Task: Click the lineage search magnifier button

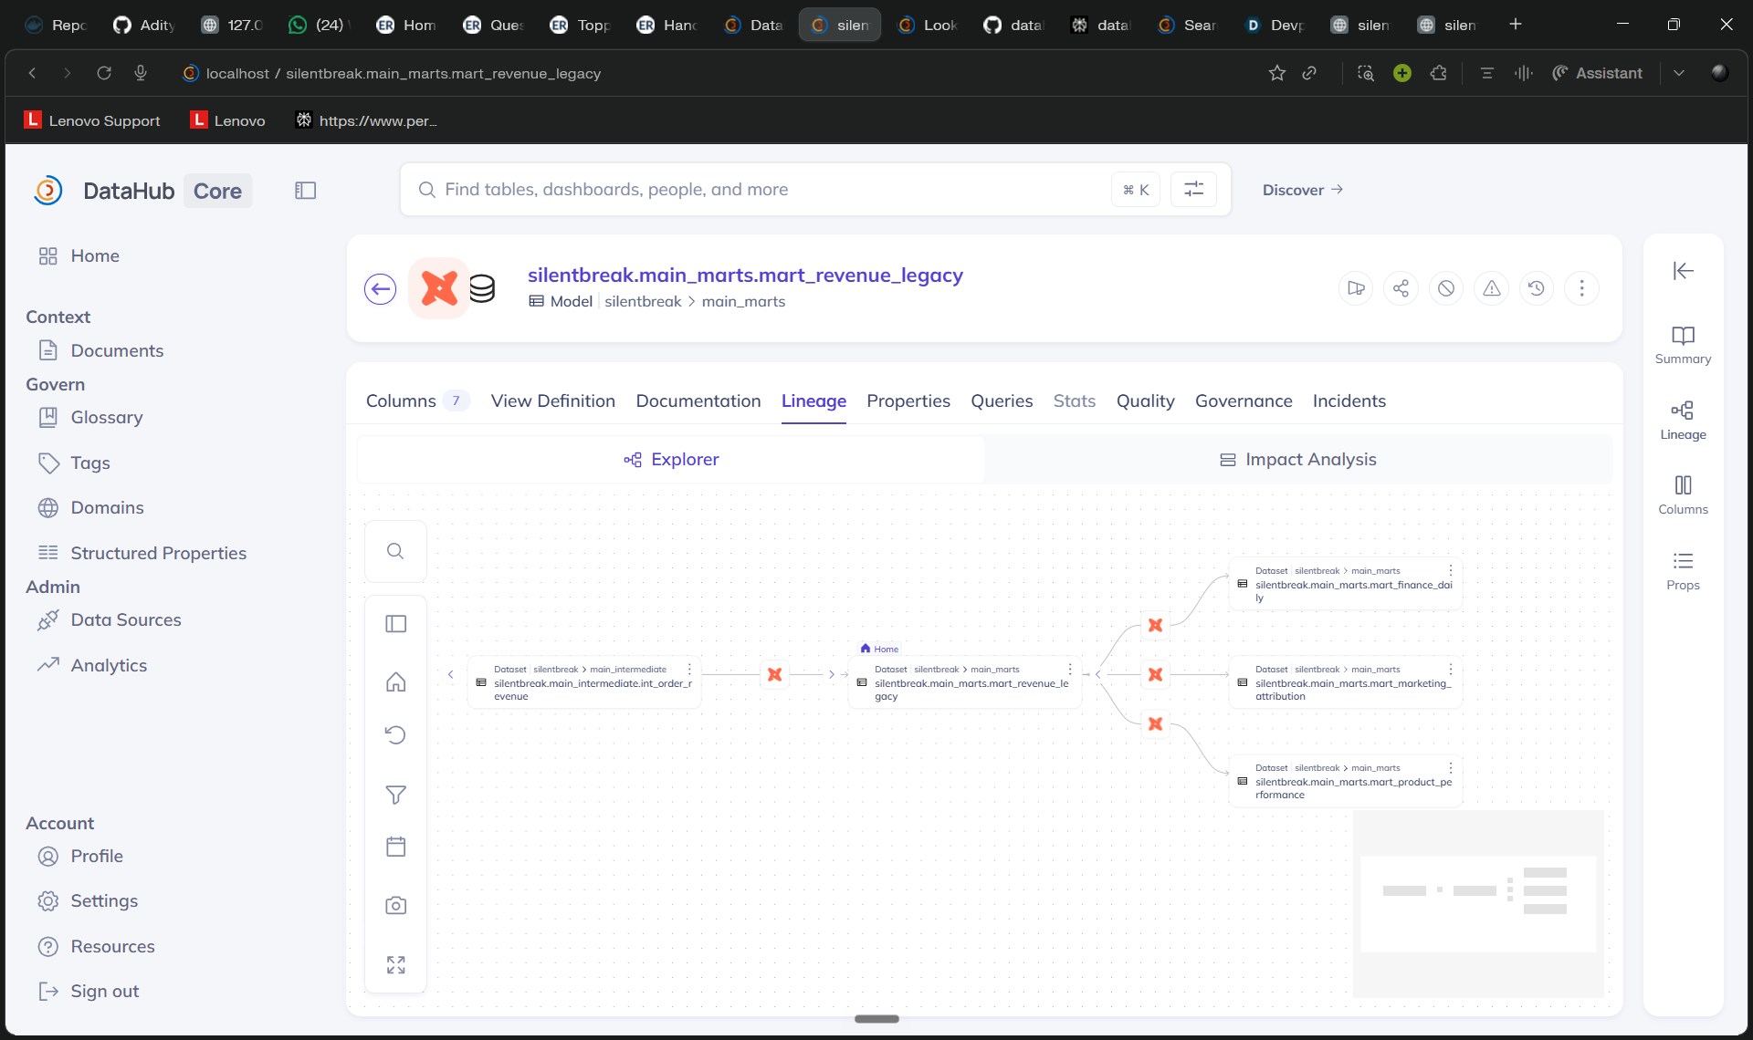Action: pos(395,551)
